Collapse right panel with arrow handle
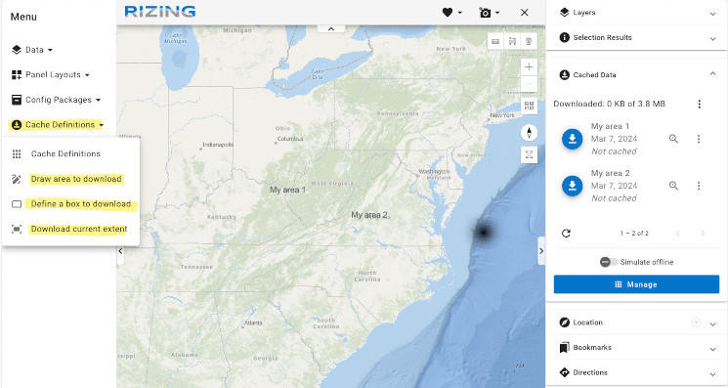Image resolution: width=728 pixels, height=388 pixels. pos(541,250)
